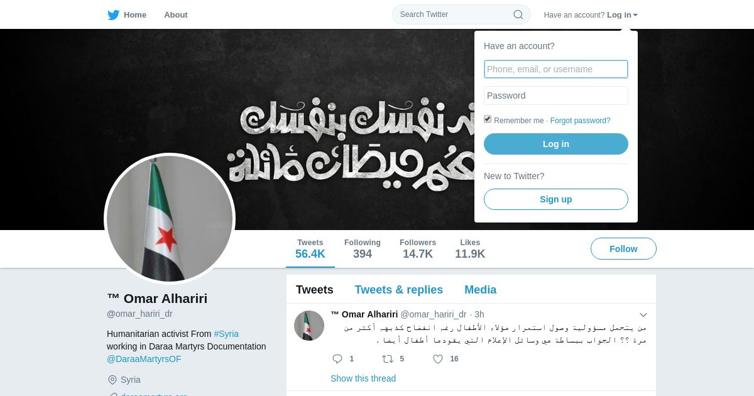
Task: Open the tweet's small avatar thumbnail
Action: point(309,326)
